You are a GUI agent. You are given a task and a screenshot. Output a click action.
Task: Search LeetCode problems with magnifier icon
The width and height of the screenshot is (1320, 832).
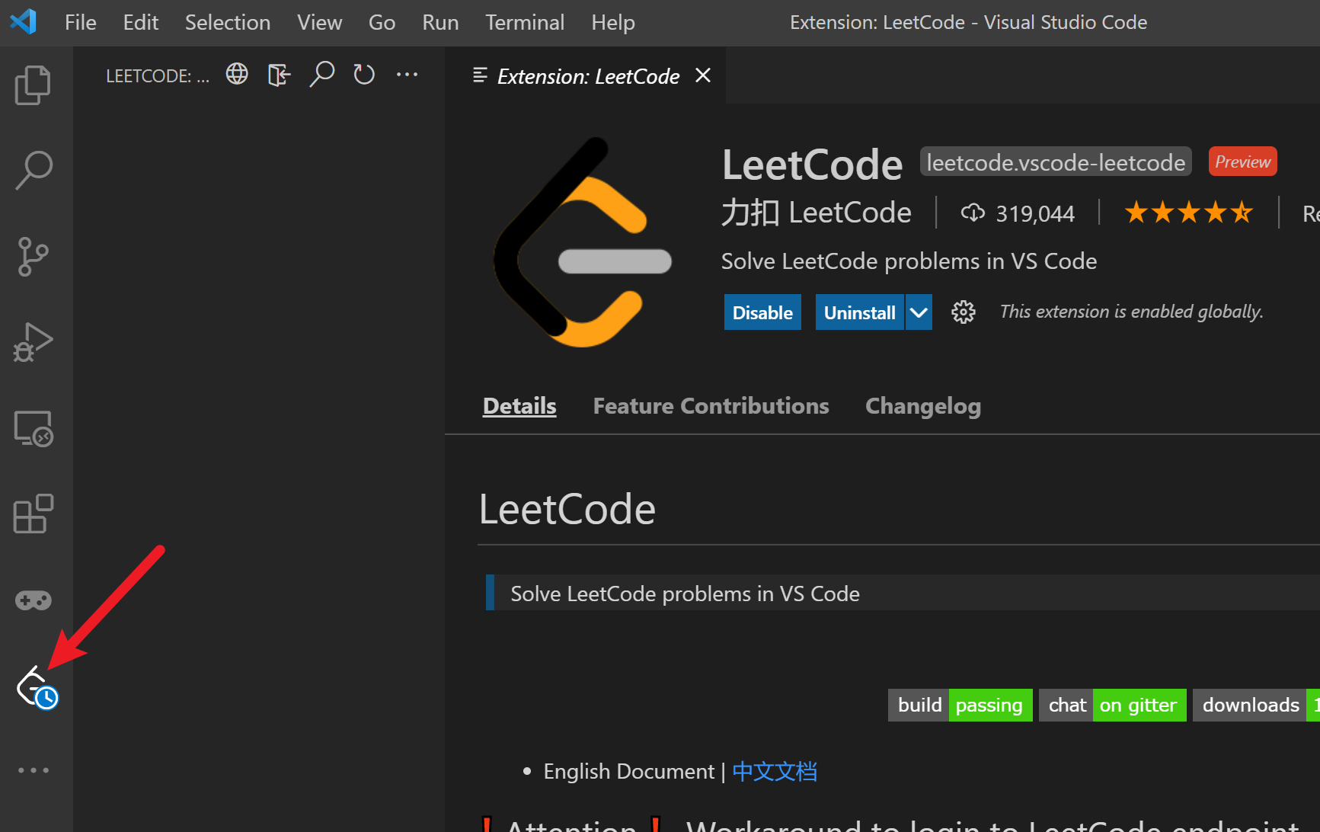pos(322,74)
